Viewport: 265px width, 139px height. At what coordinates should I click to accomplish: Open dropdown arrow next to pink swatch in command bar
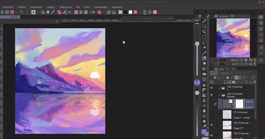coord(139,12)
